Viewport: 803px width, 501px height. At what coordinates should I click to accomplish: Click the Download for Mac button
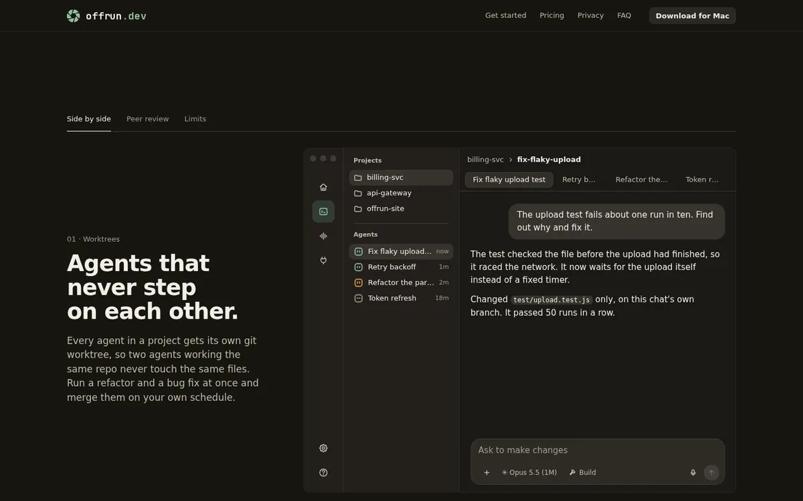pyautogui.click(x=693, y=15)
